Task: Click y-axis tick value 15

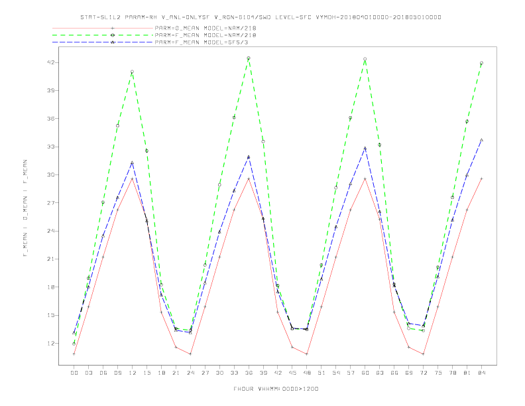Action: tap(51, 315)
